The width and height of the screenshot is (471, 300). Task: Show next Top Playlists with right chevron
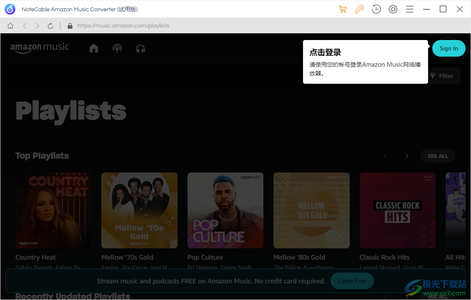pos(407,156)
